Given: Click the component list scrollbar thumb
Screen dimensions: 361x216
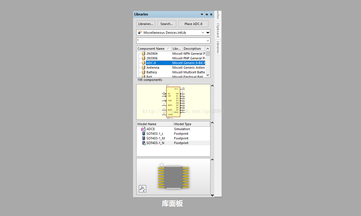Looking at the screenshot, I should pos(208,54).
